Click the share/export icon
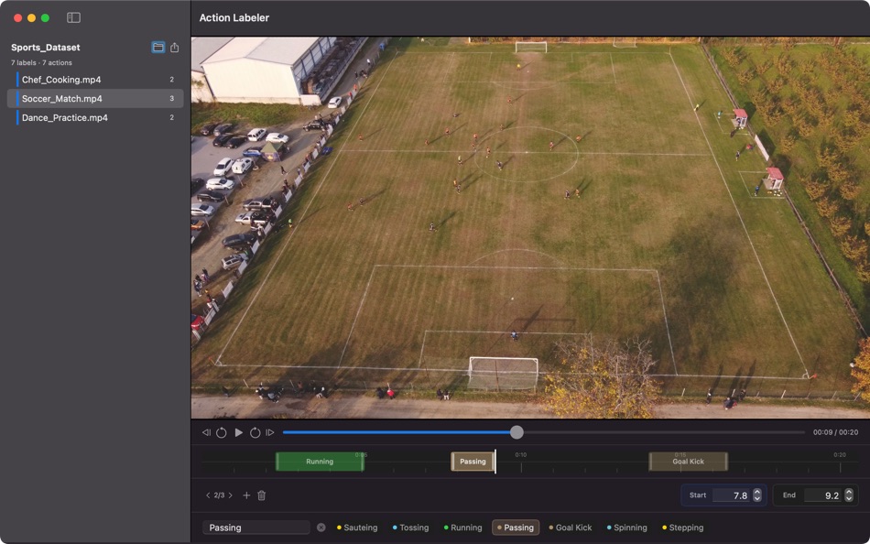Image resolution: width=870 pixels, height=544 pixels. coord(174,48)
